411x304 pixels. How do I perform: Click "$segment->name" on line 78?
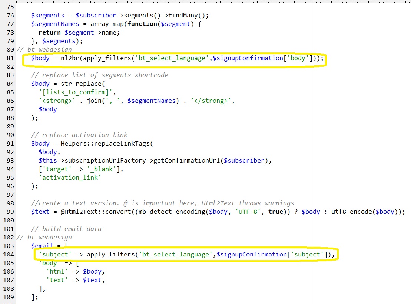90,33
